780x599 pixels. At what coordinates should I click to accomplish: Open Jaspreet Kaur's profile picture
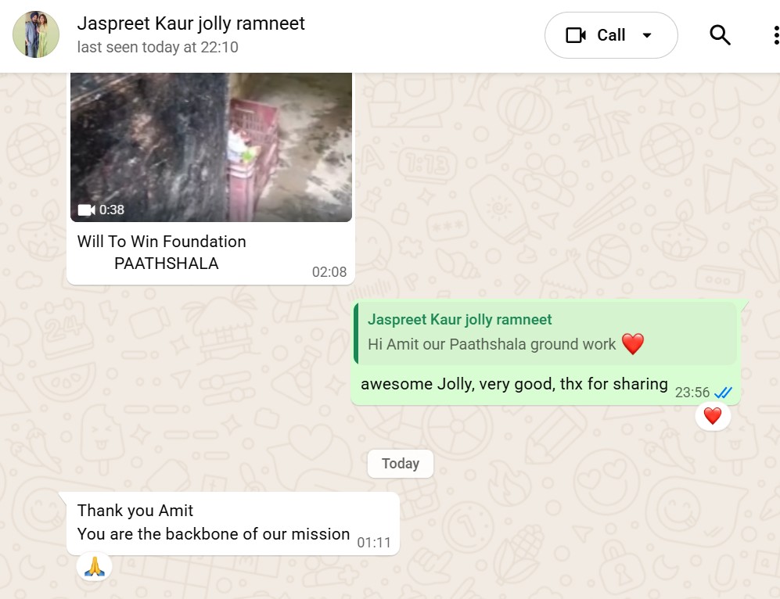point(36,34)
